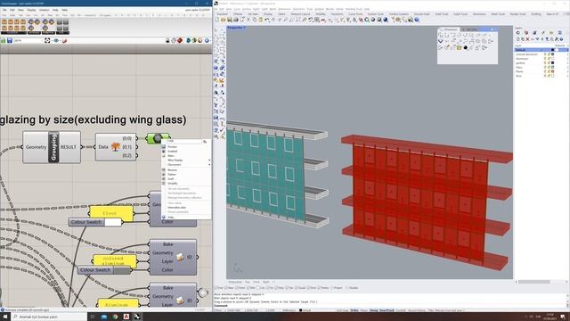The width and height of the screenshot is (570, 321).
Task: Click the blue down chevron icon in floating toolbar
Action: pos(441,42)
